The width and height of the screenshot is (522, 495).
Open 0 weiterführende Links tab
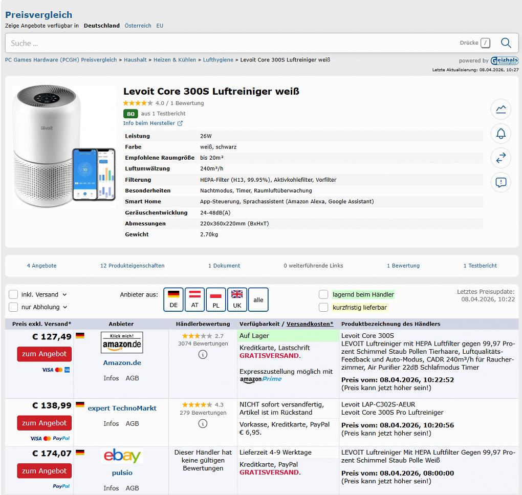coord(313,266)
